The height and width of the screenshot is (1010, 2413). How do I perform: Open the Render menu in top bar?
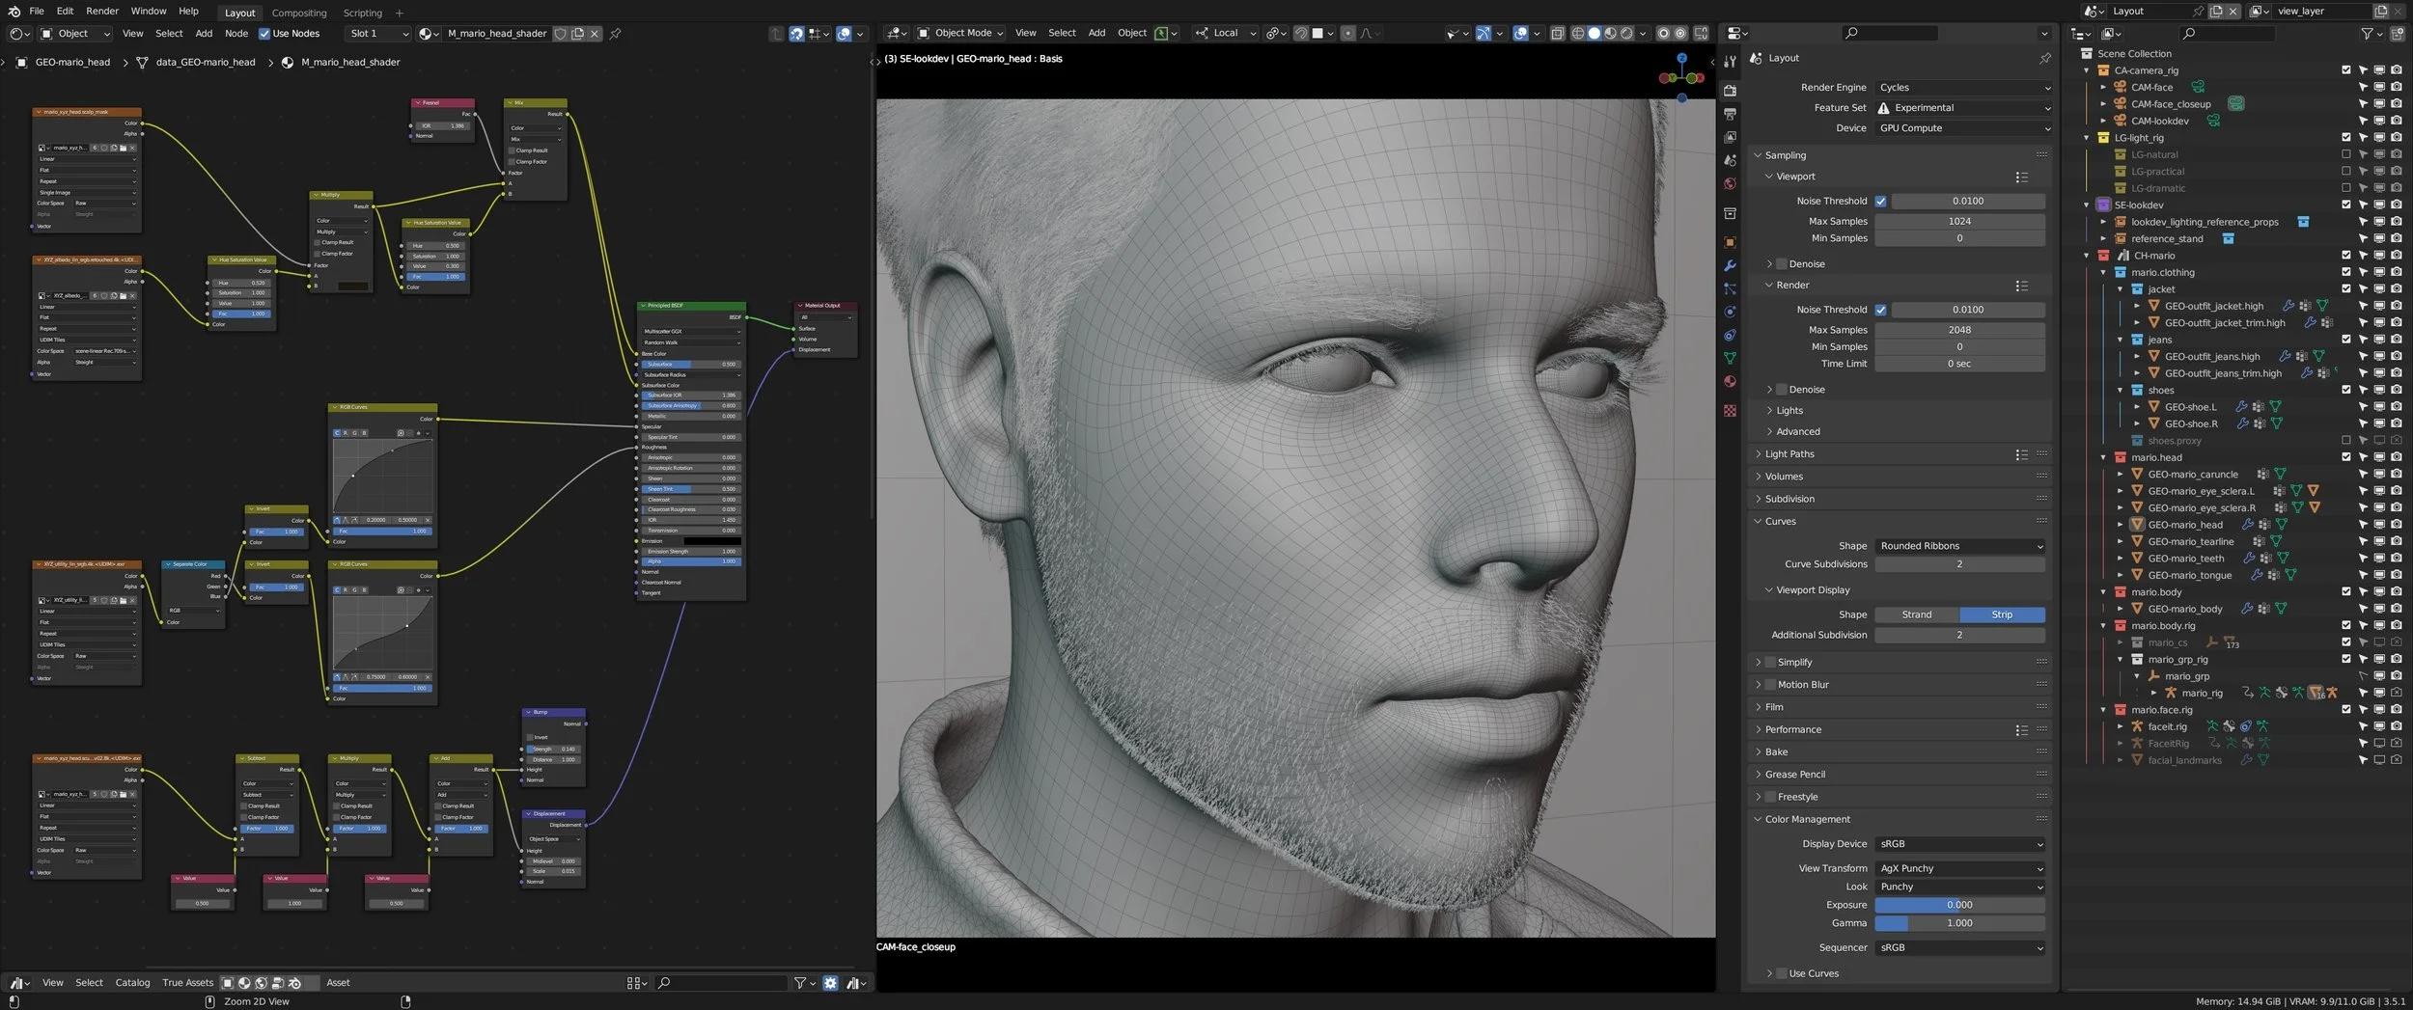pyautogui.click(x=102, y=12)
